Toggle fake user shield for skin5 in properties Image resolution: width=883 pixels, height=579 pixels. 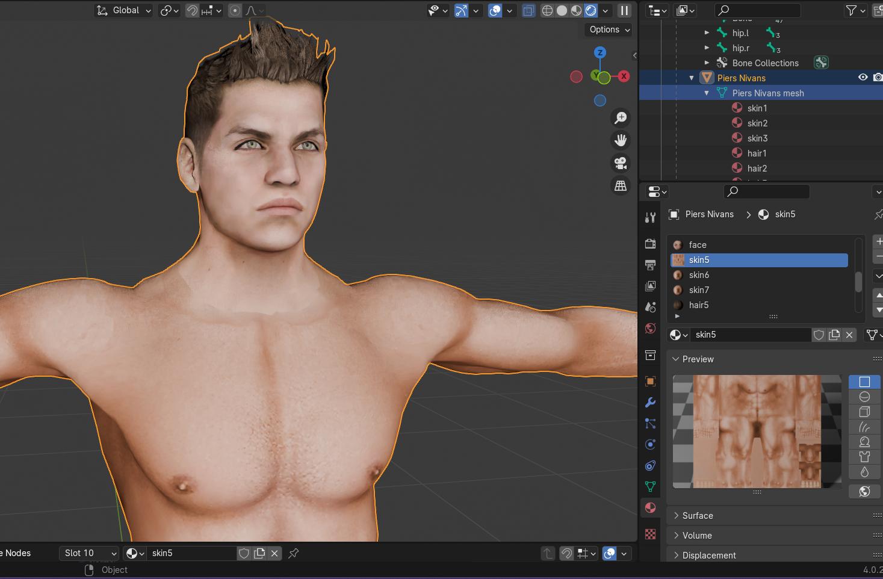(819, 335)
